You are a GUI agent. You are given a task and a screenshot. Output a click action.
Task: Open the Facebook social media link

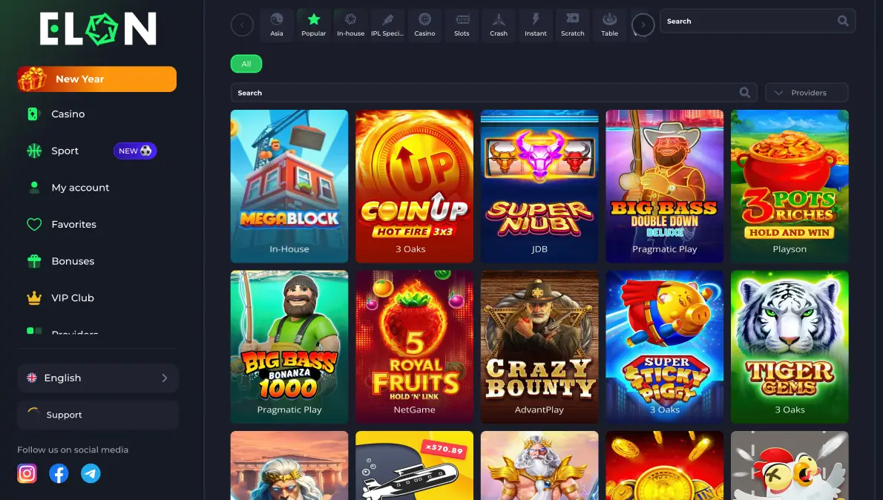click(x=59, y=473)
